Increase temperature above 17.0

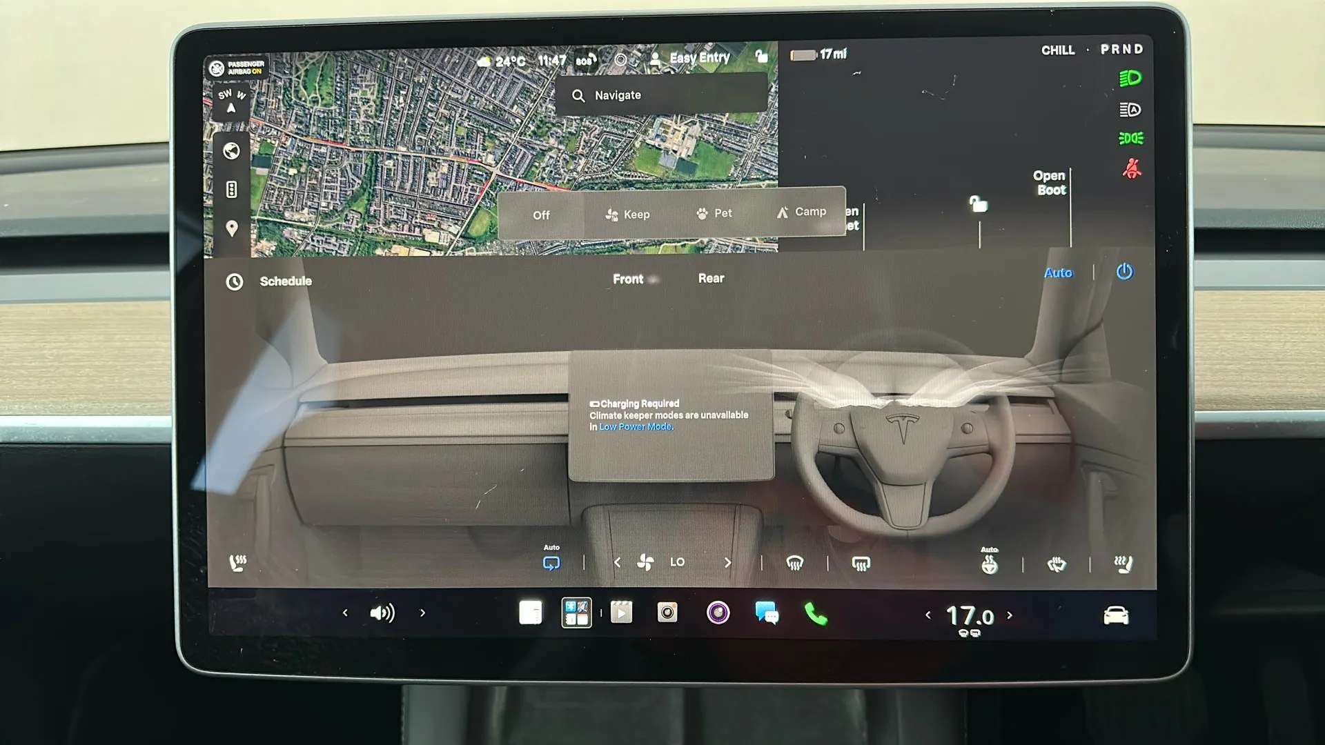coord(1010,615)
